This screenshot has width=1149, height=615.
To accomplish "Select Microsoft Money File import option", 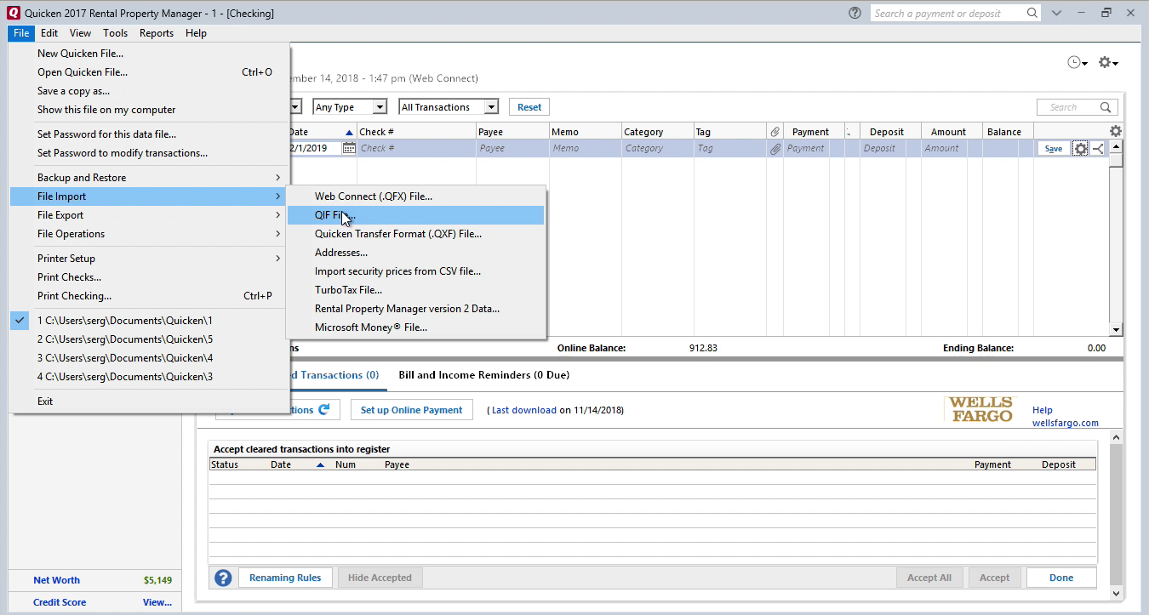I will tap(415, 327).
